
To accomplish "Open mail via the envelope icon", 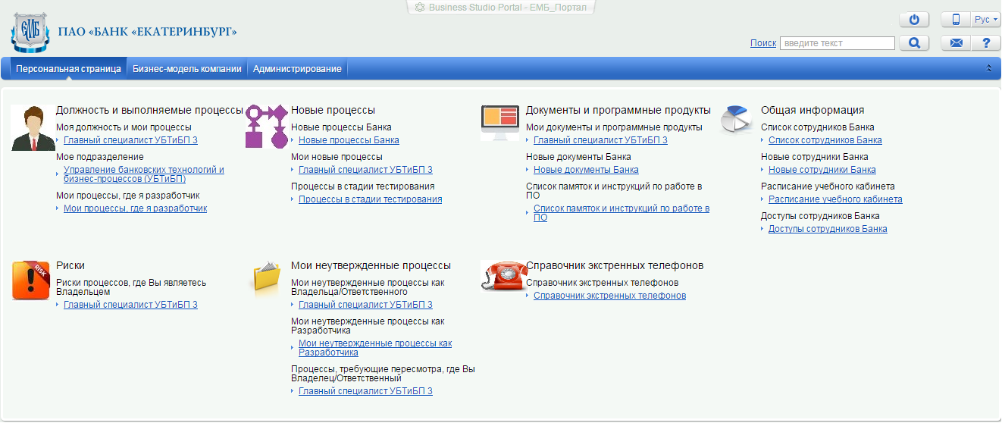I will coord(956,43).
